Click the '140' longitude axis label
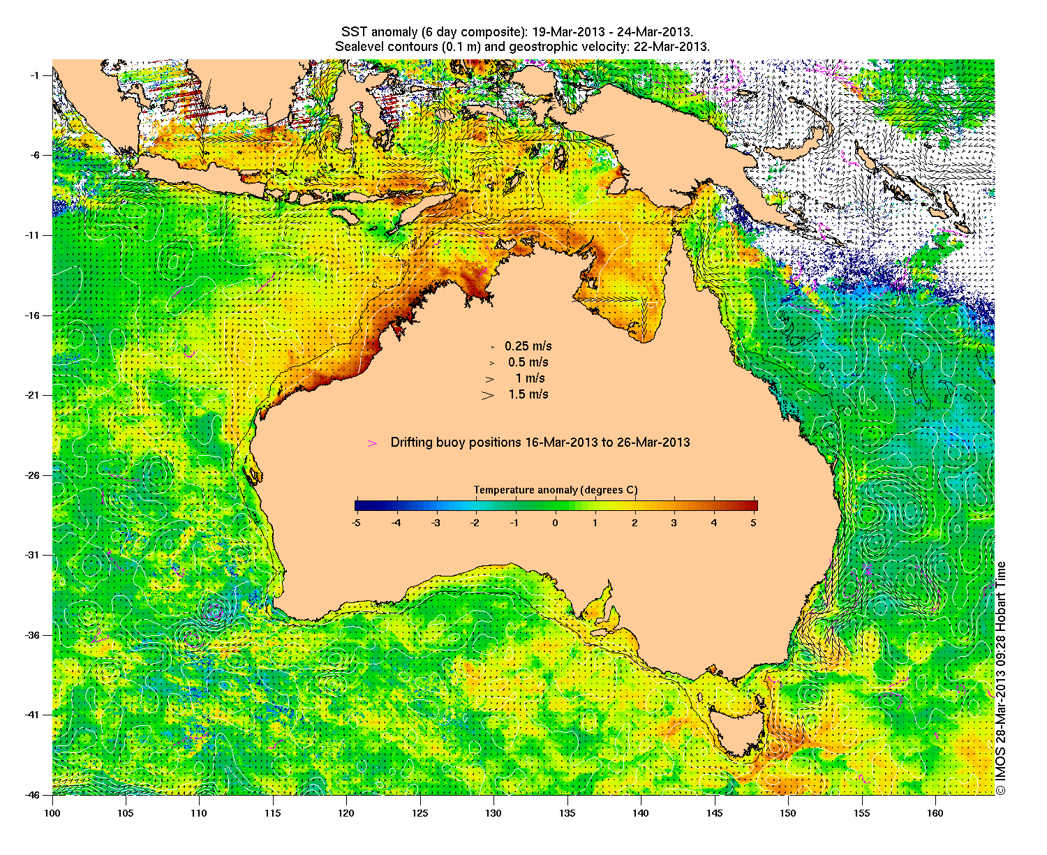Viewport: 1047px width, 855px height. click(x=641, y=812)
